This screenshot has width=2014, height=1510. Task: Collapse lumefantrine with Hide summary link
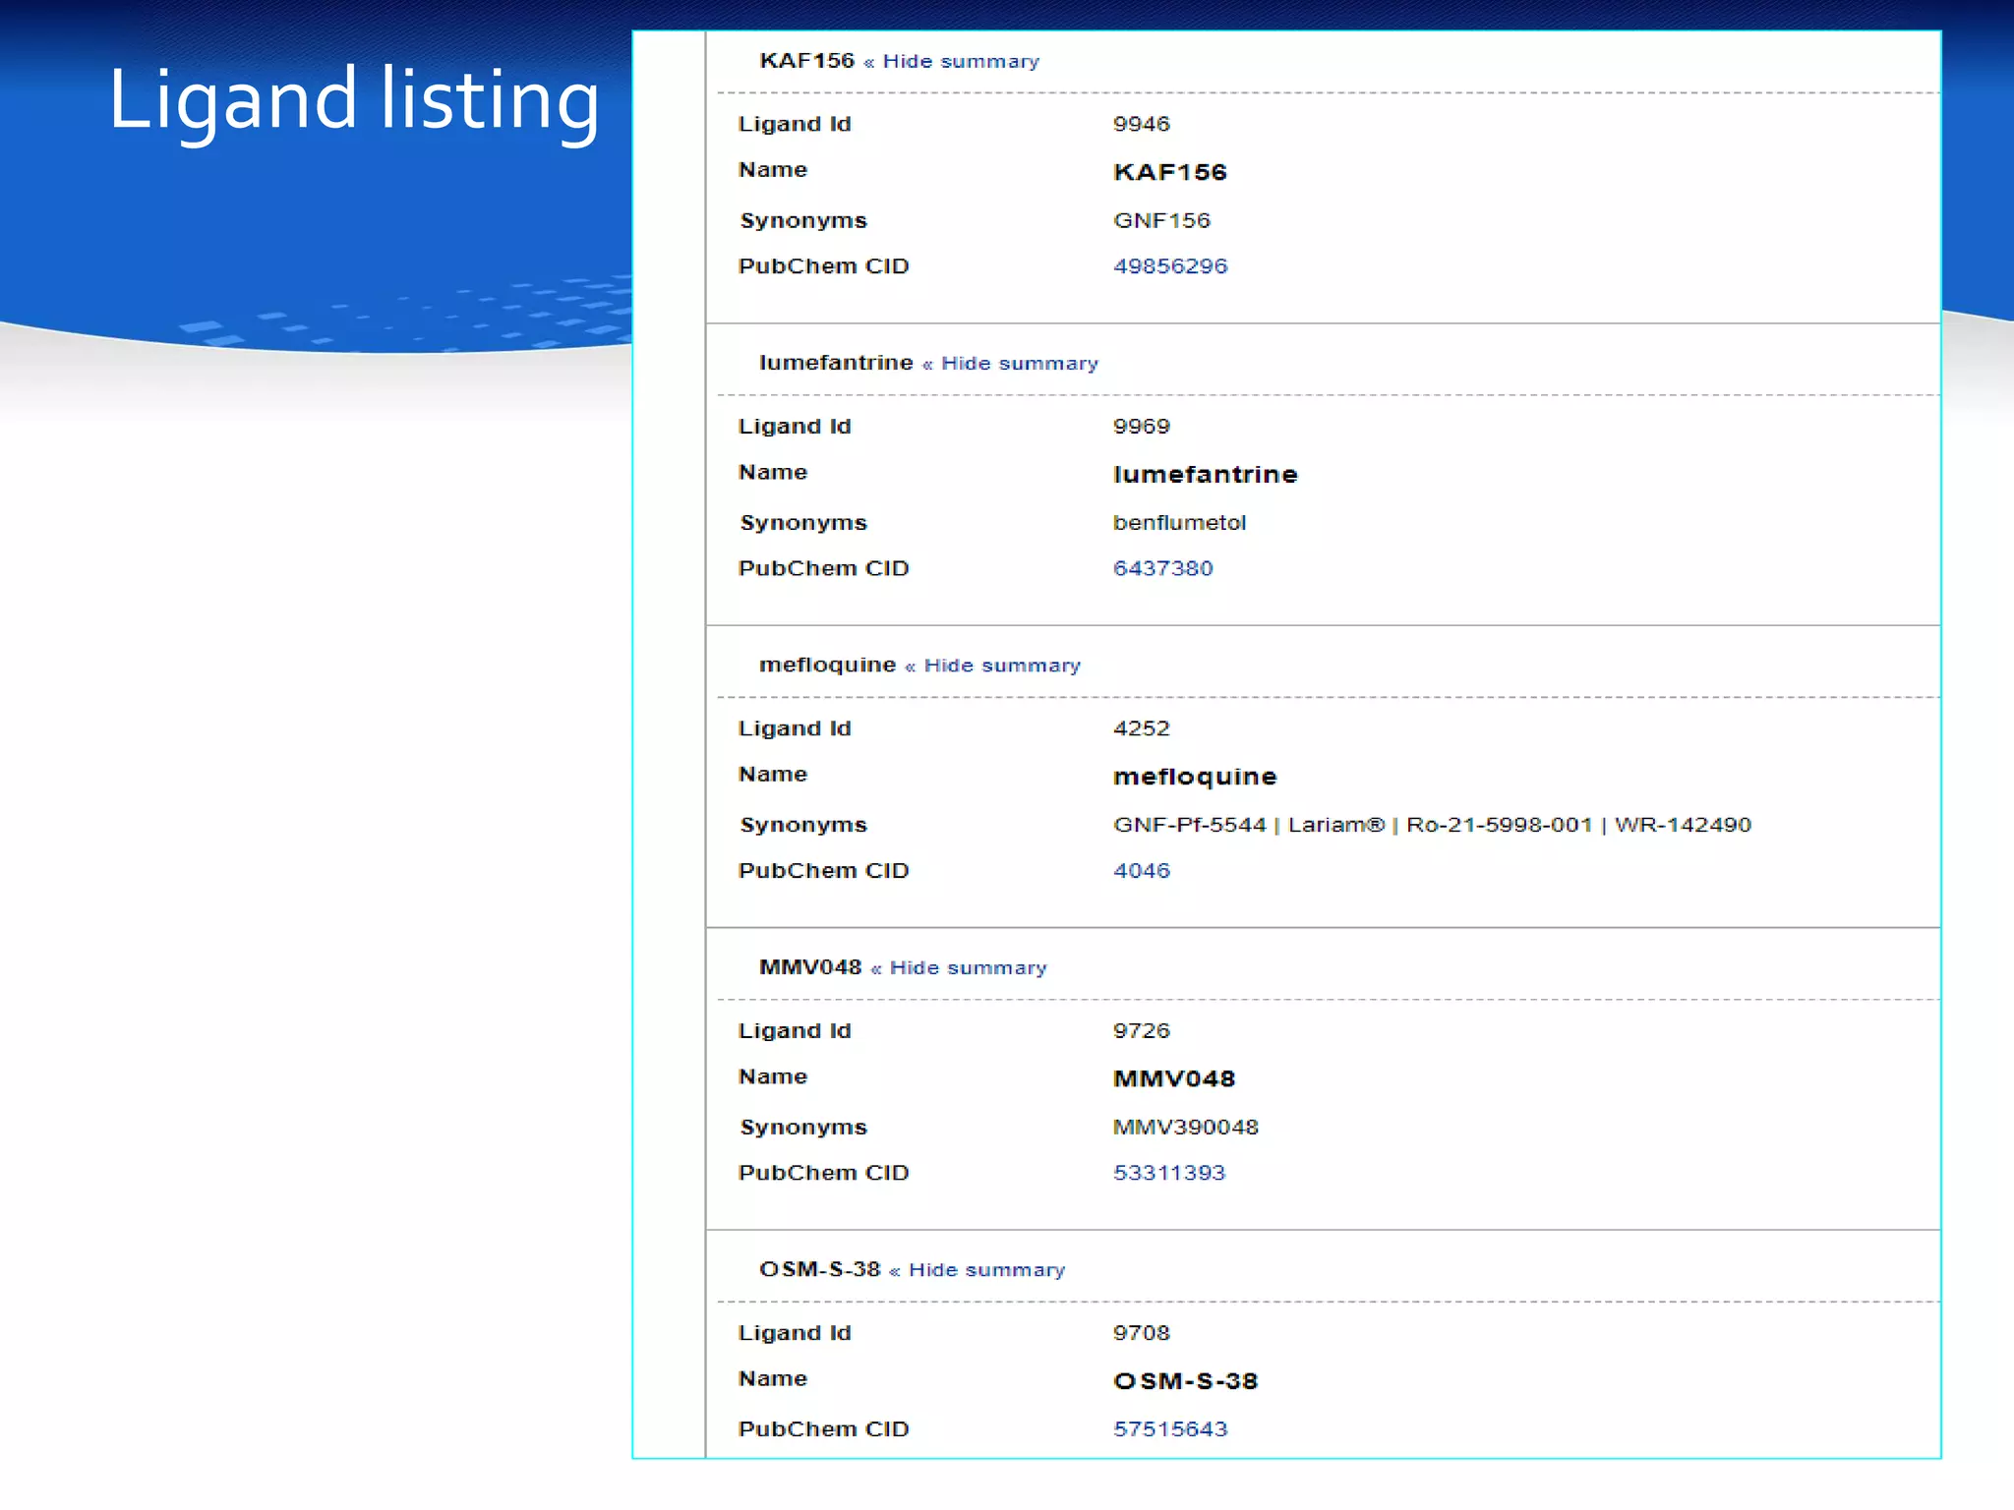point(1019,364)
